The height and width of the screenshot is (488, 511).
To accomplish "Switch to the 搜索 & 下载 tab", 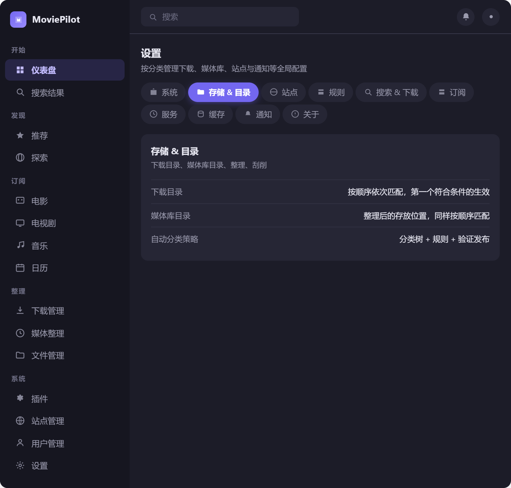I will pos(391,92).
